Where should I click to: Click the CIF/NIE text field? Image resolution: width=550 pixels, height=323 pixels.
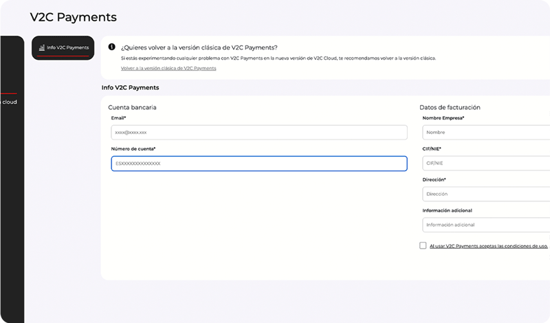pos(485,164)
